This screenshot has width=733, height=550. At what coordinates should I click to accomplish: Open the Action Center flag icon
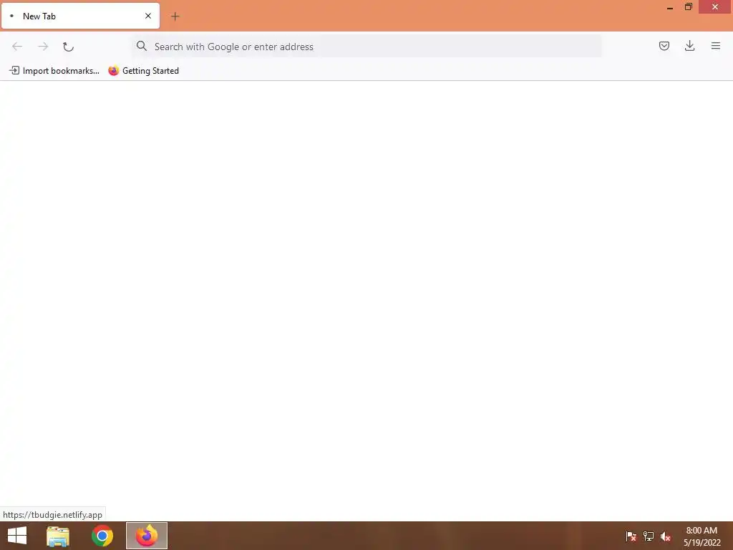pyautogui.click(x=631, y=536)
